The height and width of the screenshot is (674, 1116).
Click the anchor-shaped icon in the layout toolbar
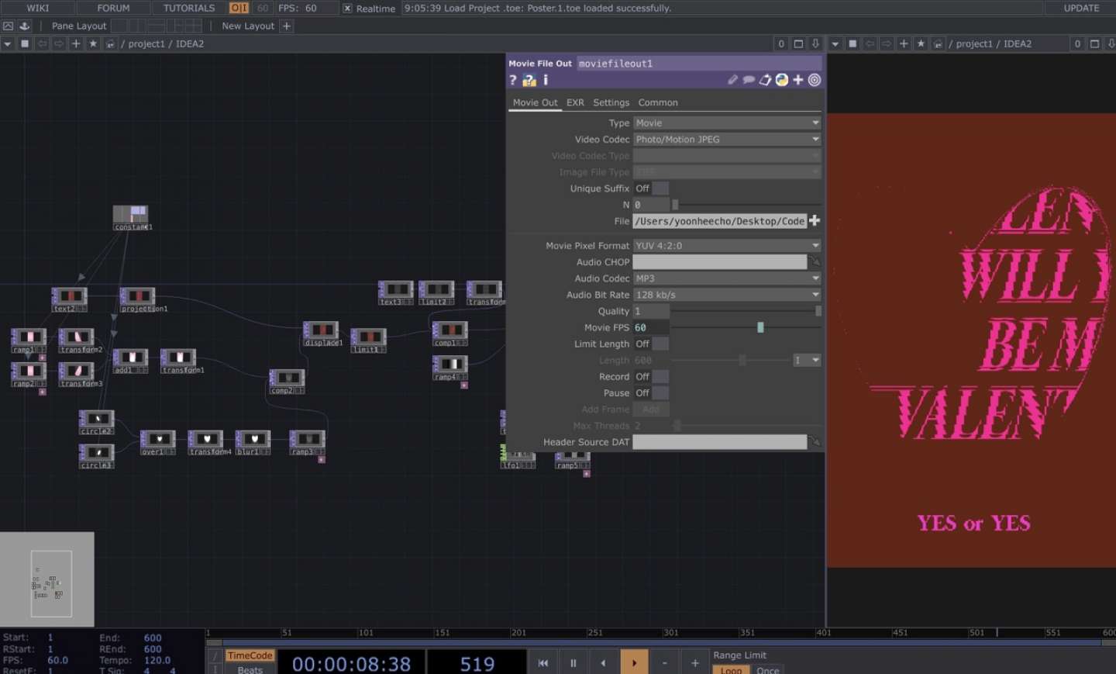click(x=24, y=26)
